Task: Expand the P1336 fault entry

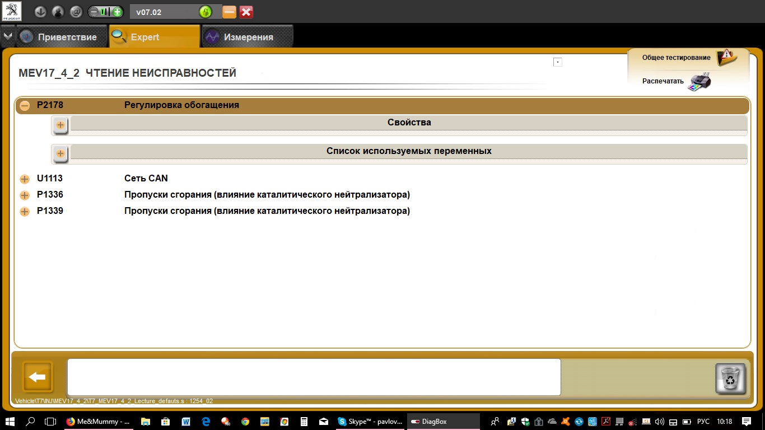Action: point(25,195)
